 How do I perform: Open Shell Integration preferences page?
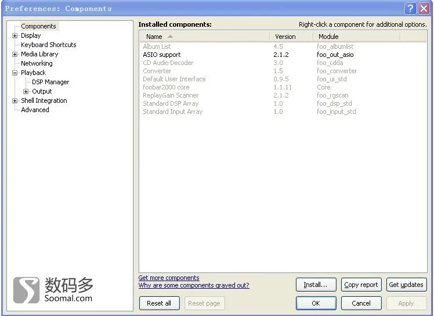pyautogui.click(x=44, y=100)
